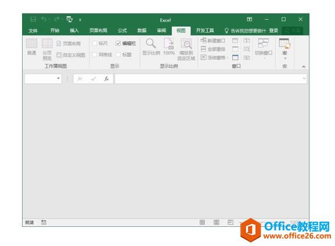The width and height of the screenshot is (335, 246).
Task: Click the formula bar Enter checkmark icon
Action: (93, 79)
